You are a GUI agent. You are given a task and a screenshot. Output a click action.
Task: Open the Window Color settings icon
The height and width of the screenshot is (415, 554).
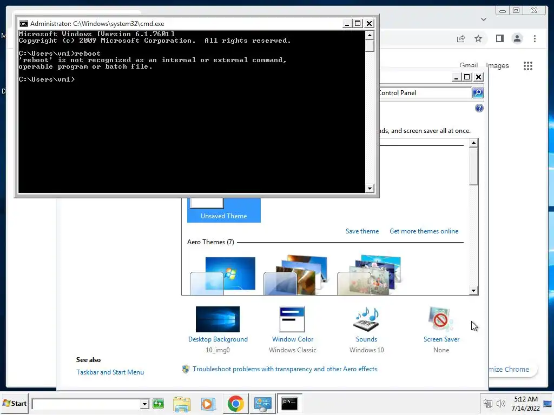(x=292, y=319)
